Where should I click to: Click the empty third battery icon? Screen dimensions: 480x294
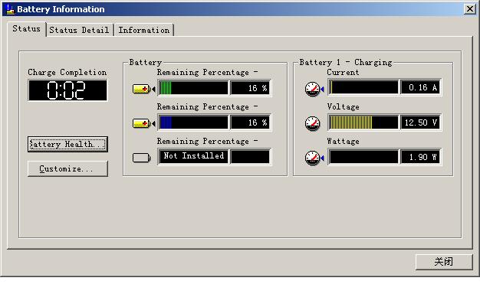(142, 158)
